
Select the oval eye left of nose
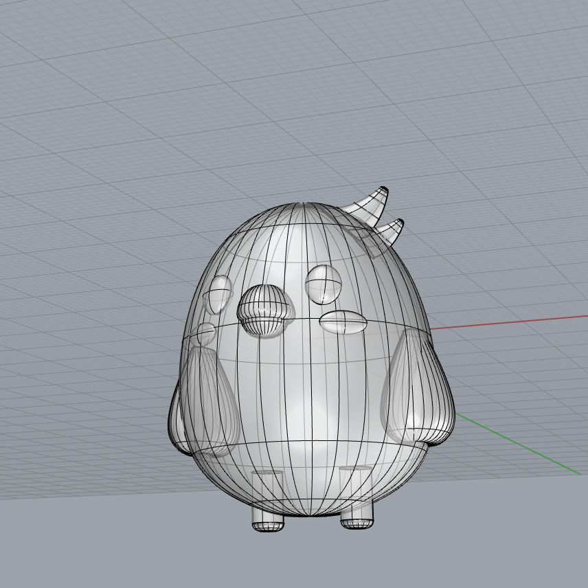click(218, 295)
